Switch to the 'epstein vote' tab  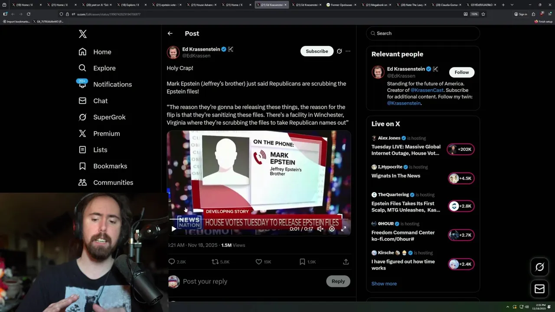[x=167, y=5]
